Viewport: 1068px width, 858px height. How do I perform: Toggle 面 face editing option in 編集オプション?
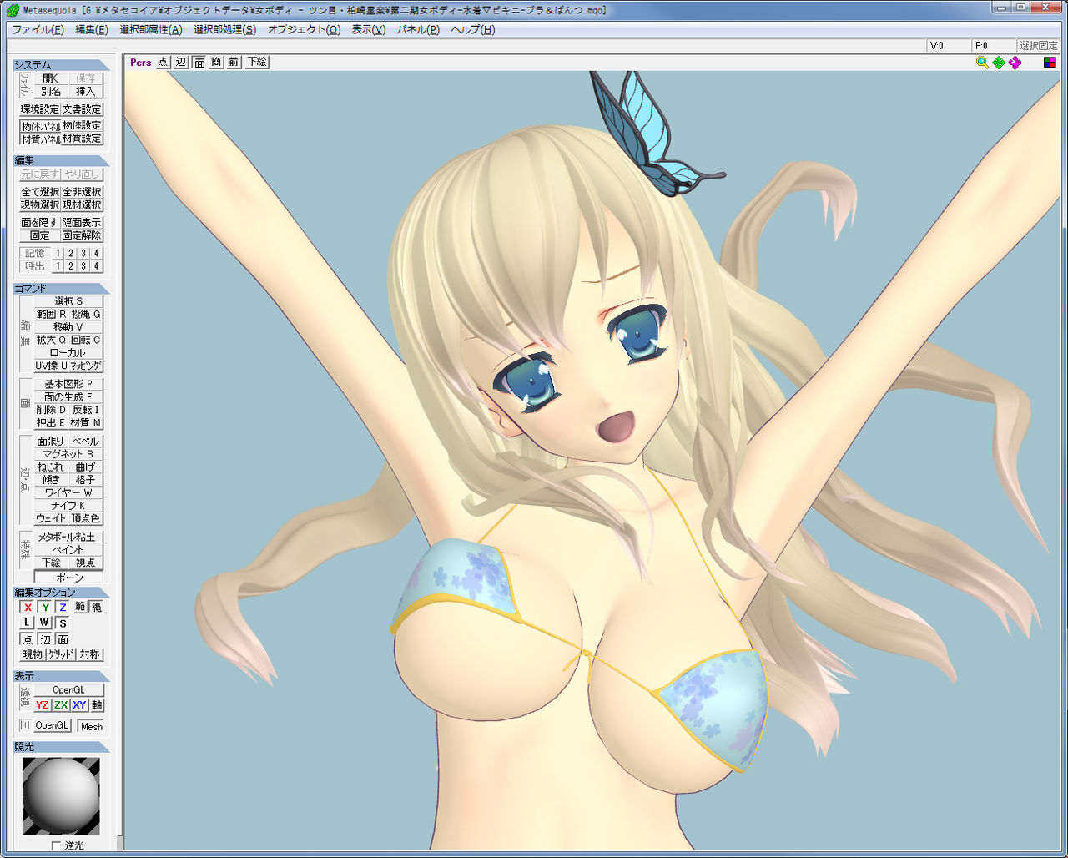point(63,639)
